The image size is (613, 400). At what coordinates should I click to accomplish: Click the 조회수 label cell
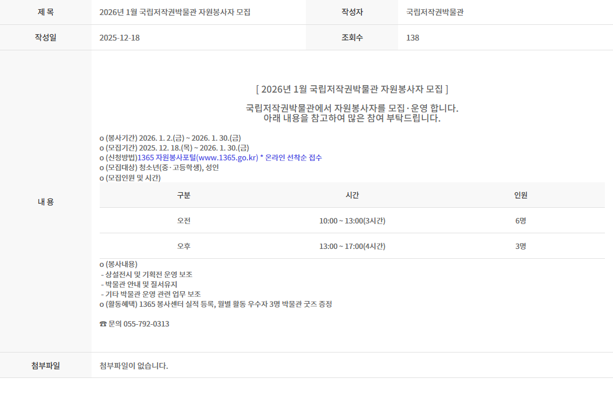pyautogui.click(x=351, y=36)
